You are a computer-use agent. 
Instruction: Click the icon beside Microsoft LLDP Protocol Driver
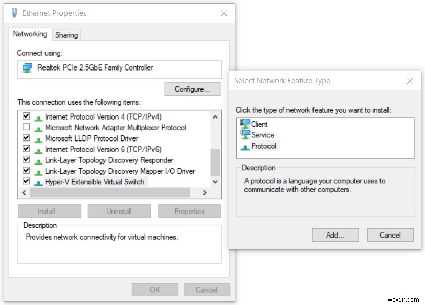pos(38,139)
